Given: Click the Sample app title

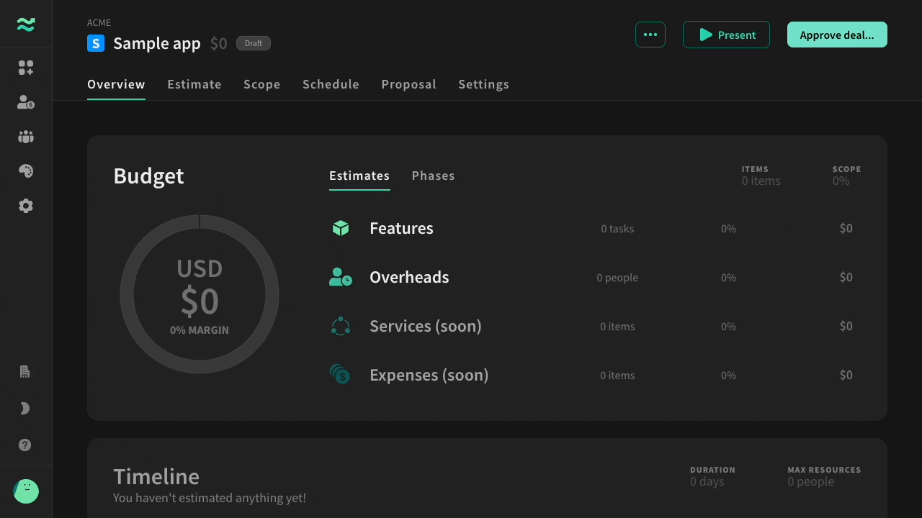Looking at the screenshot, I should pos(157,43).
